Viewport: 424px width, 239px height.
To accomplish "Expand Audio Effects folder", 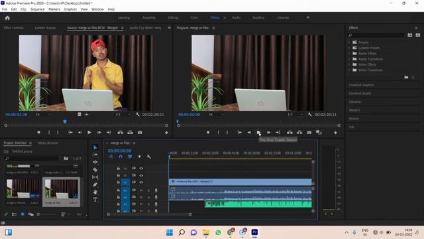I will 349,54.
